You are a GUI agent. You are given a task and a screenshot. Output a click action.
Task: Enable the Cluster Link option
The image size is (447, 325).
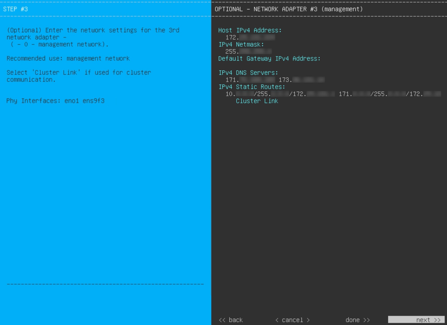(x=257, y=101)
